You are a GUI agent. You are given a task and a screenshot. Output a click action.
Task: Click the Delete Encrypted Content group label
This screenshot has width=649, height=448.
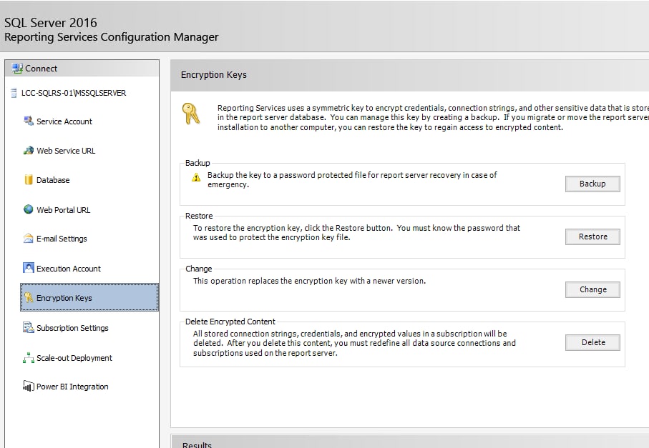coord(230,322)
